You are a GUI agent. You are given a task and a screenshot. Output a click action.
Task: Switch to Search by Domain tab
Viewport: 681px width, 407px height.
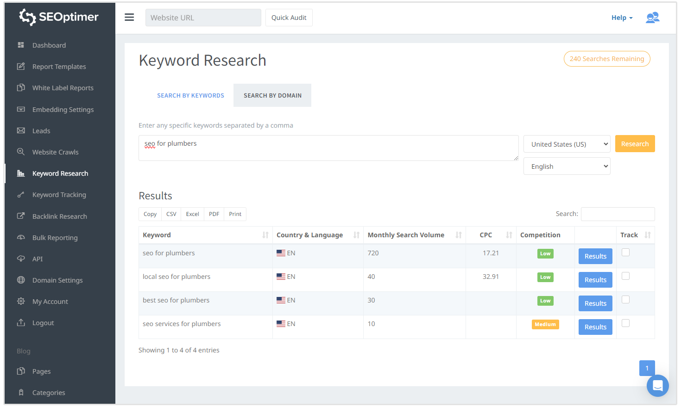[272, 95]
